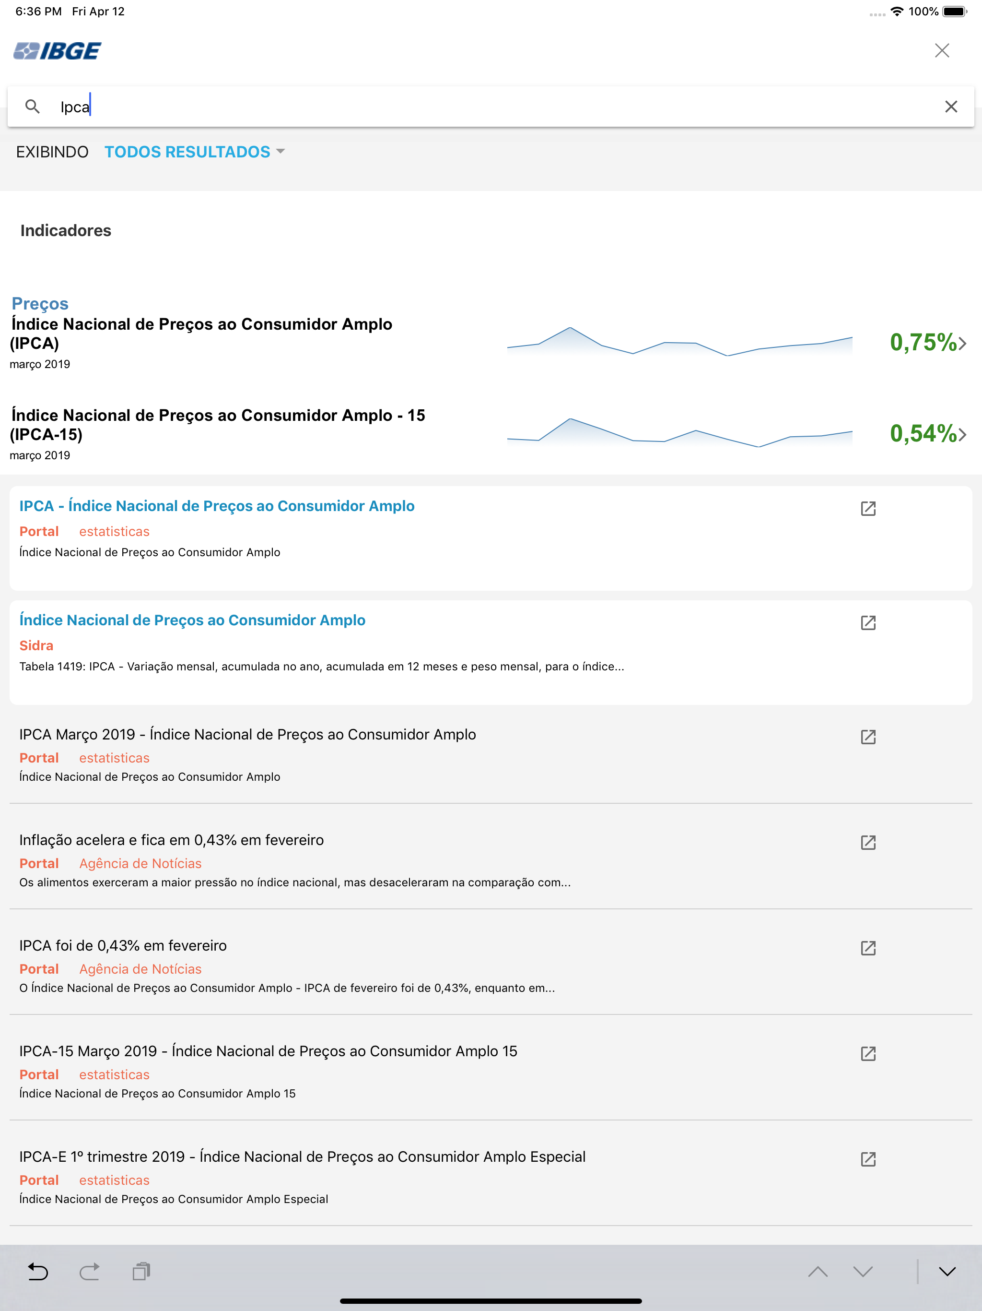Tap the IBGE logo
Screen dimensions: 982x1311
point(57,51)
